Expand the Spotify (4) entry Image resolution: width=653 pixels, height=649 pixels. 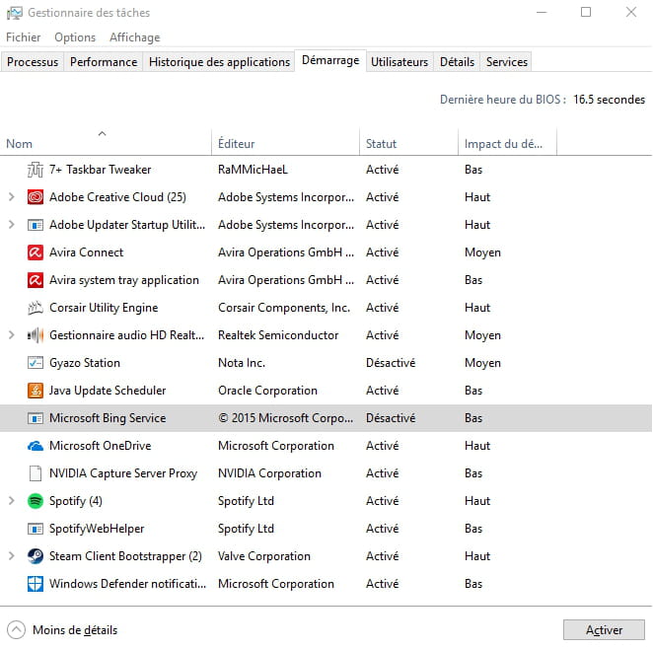pyautogui.click(x=12, y=501)
